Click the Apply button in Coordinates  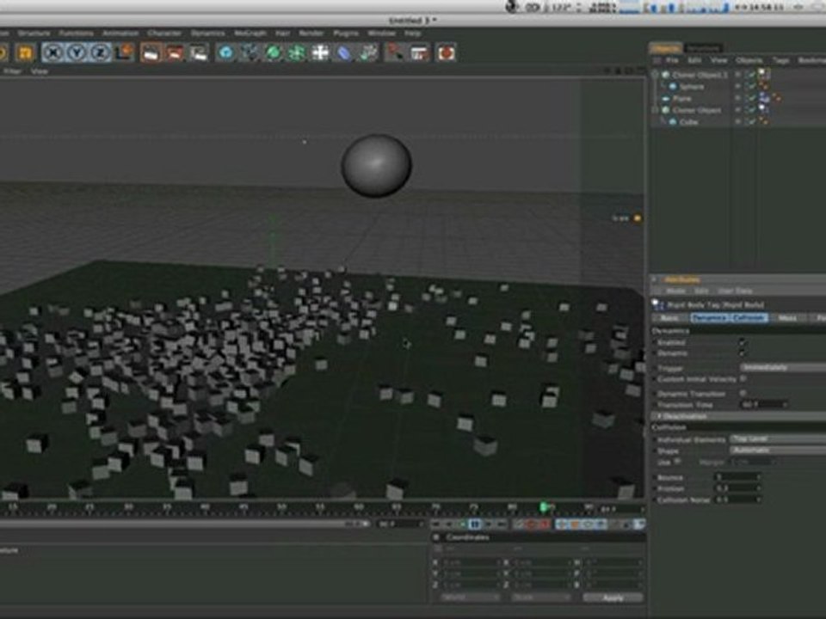tap(613, 598)
